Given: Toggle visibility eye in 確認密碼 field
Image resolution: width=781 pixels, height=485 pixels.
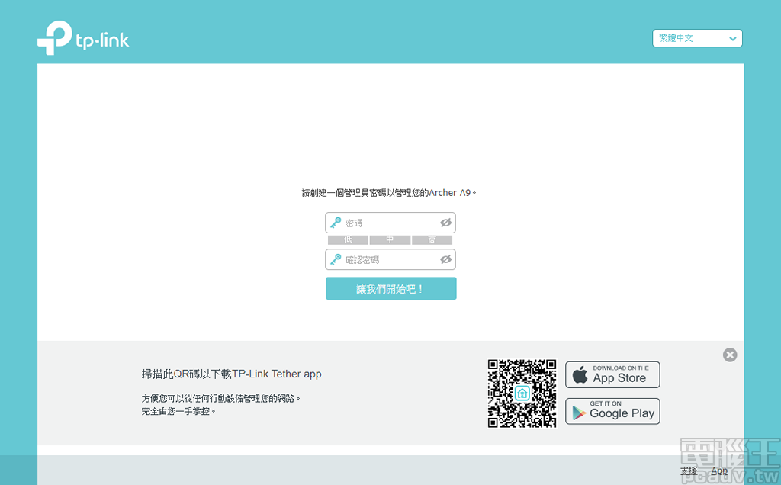Looking at the screenshot, I should pos(445,259).
